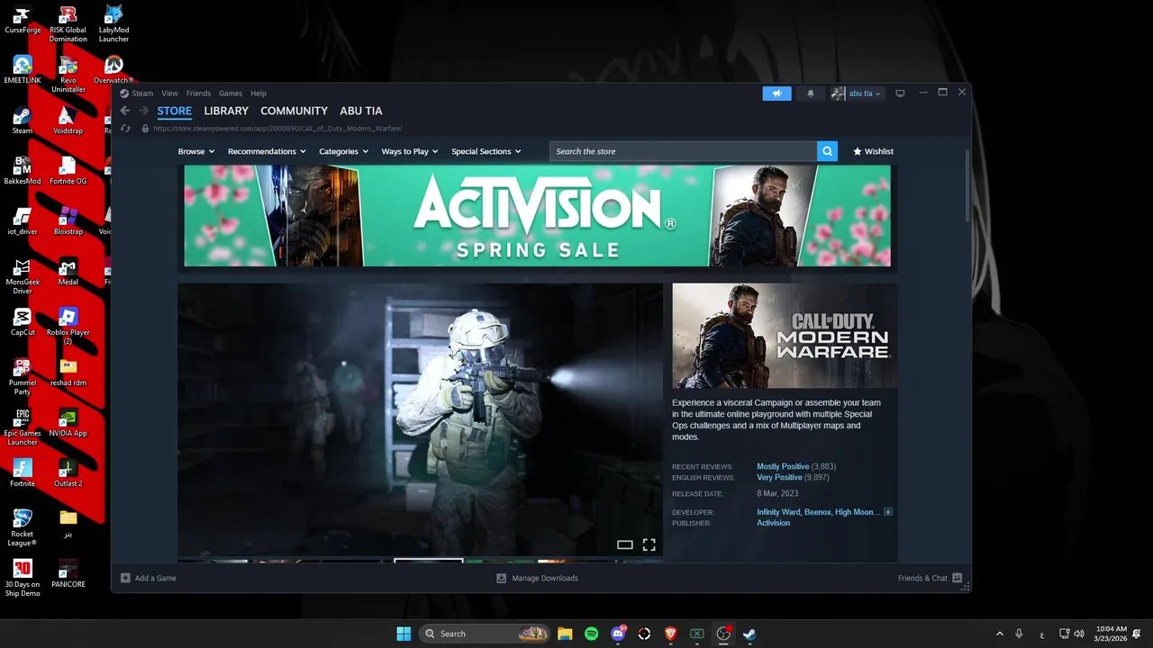Select Fortnite OG desktop file
The height and width of the screenshot is (648, 1153).
click(x=68, y=171)
